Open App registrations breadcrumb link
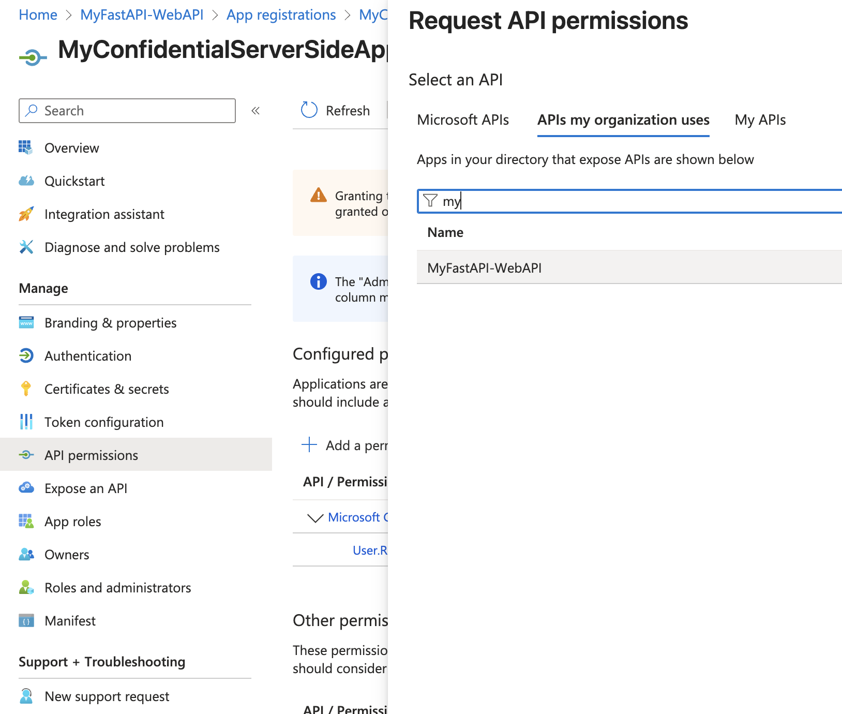 (281, 15)
